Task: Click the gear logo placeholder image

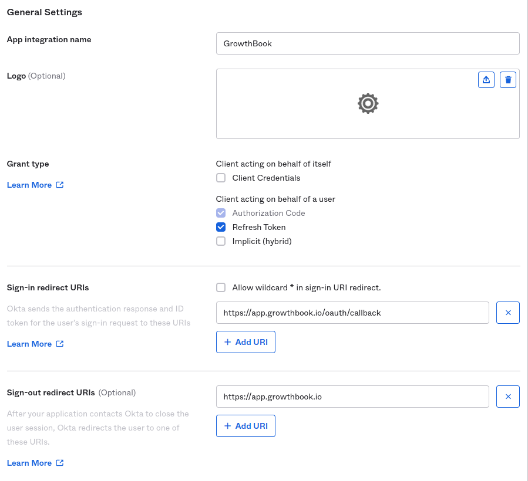Action: pos(368,103)
